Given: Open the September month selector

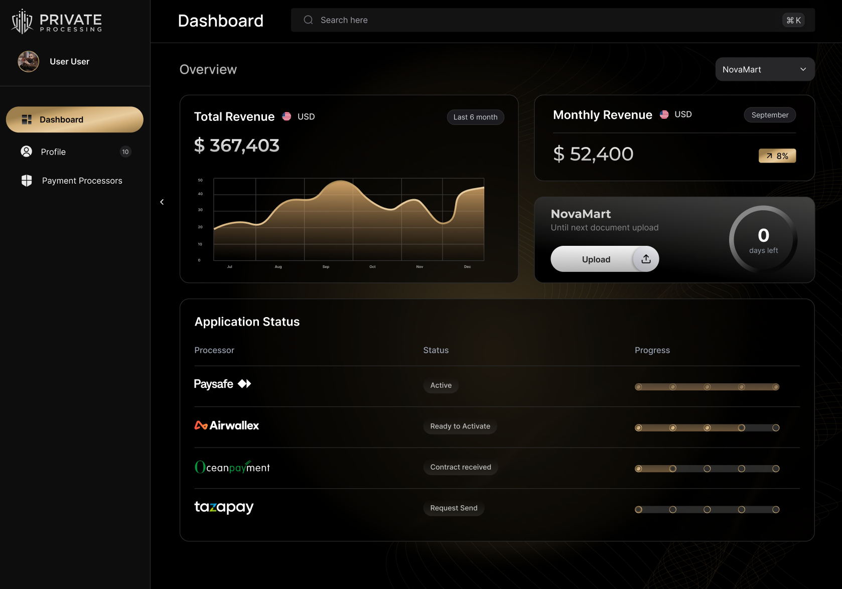Looking at the screenshot, I should [769, 115].
